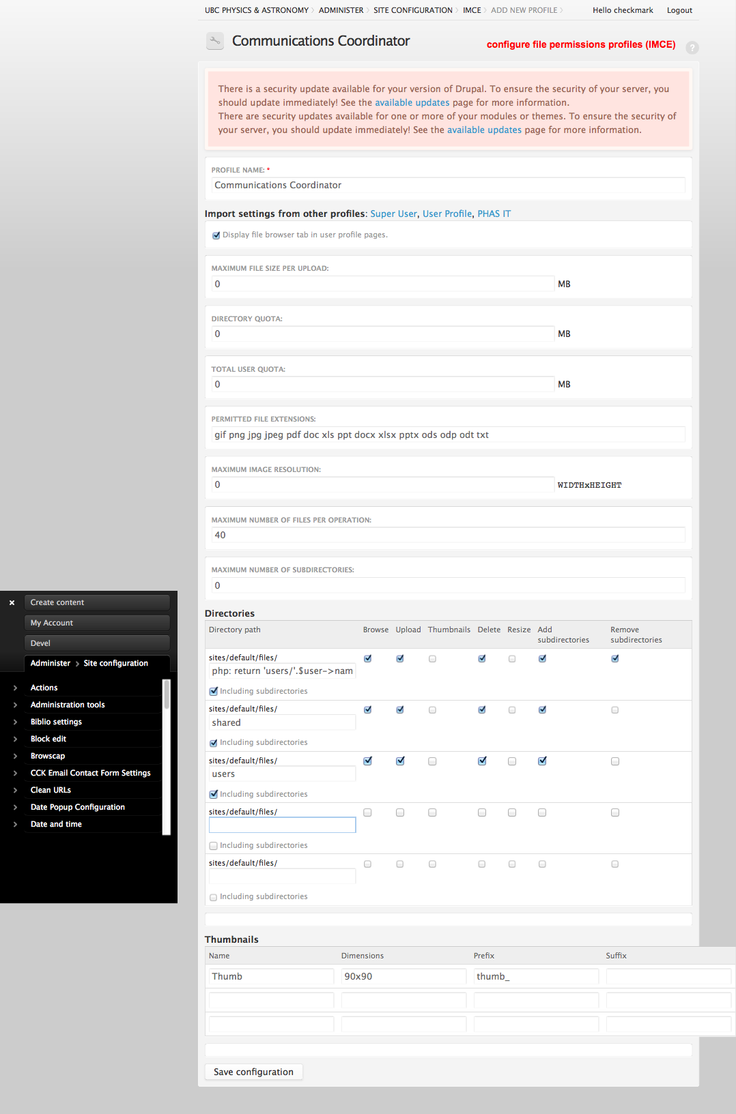
Task: Import settings from PHAS IT profile
Action: (494, 214)
